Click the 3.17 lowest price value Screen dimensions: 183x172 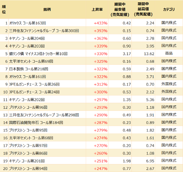tap(127, 54)
